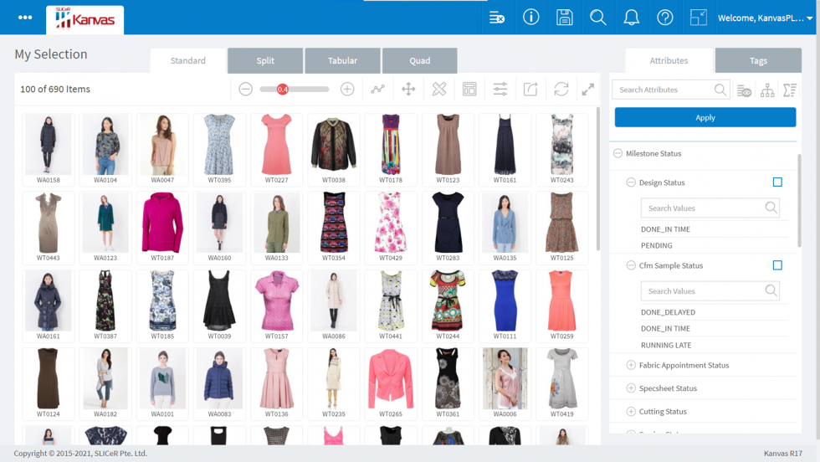Viewport: 820px width, 462px height.
Task: Click the attribute search magnifier icon
Action: pos(720,90)
